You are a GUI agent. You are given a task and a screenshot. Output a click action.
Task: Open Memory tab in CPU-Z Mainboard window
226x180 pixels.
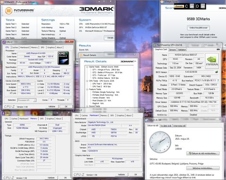click(104, 115)
